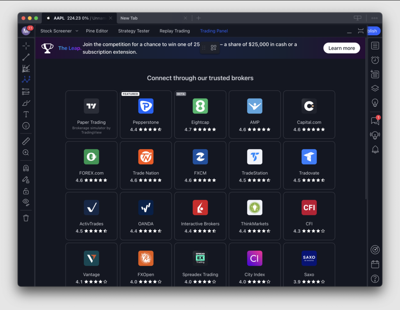Toggle stay in drawing mode
The width and height of the screenshot is (400, 310).
tap(26, 180)
